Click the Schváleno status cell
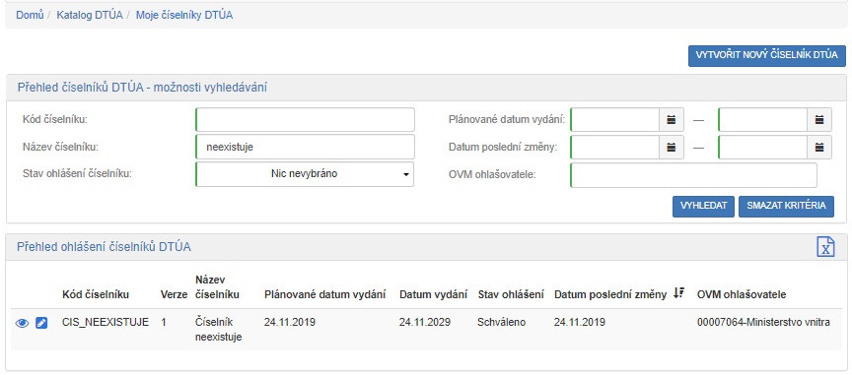Image resolution: width=852 pixels, height=375 pixels. coord(502,323)
